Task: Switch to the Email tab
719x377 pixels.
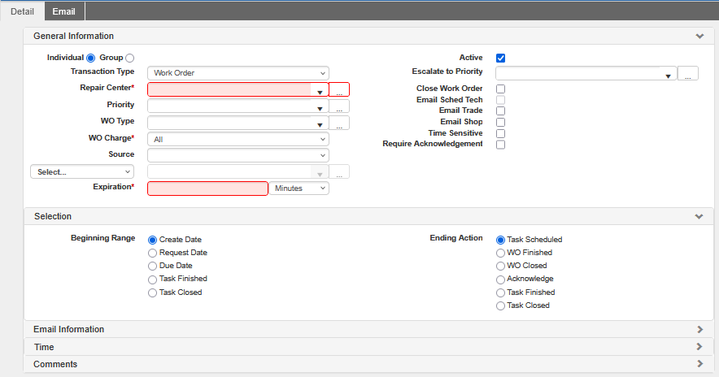Action: coord(64,11)
